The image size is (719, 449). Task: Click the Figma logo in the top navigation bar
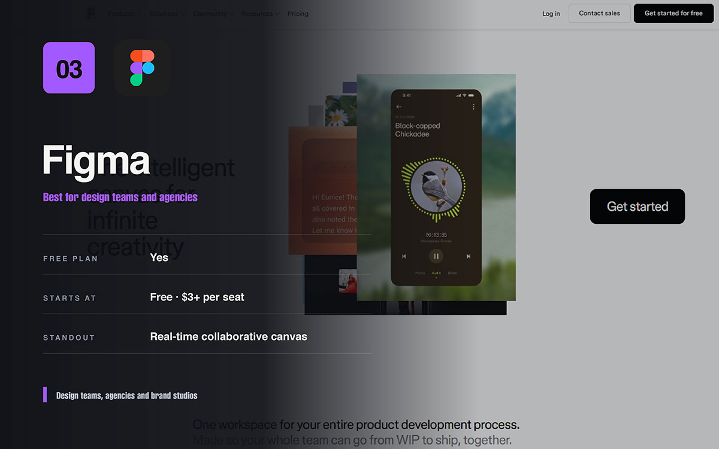click(90, 13)
